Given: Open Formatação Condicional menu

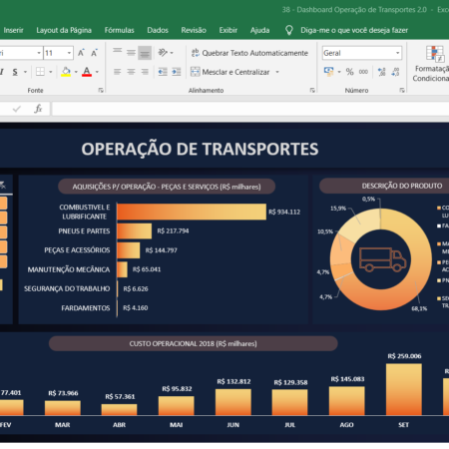Looking at the screenshot, I should (431, 64).
